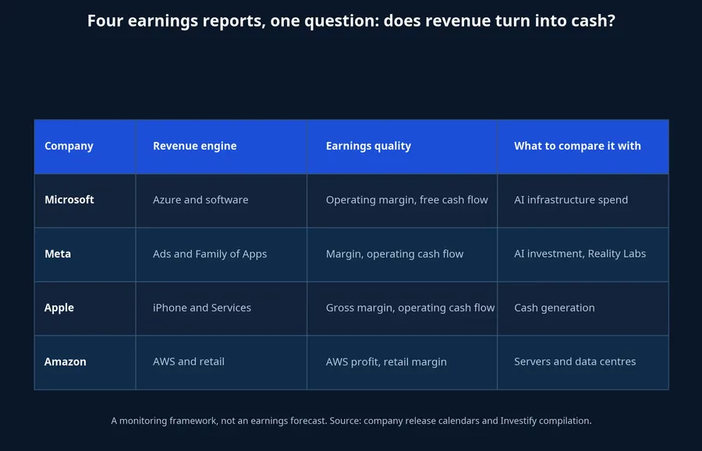Click the 'What to compare it with' header
The width and height of the screenshot is (702, 451).
tap(583, 146)
